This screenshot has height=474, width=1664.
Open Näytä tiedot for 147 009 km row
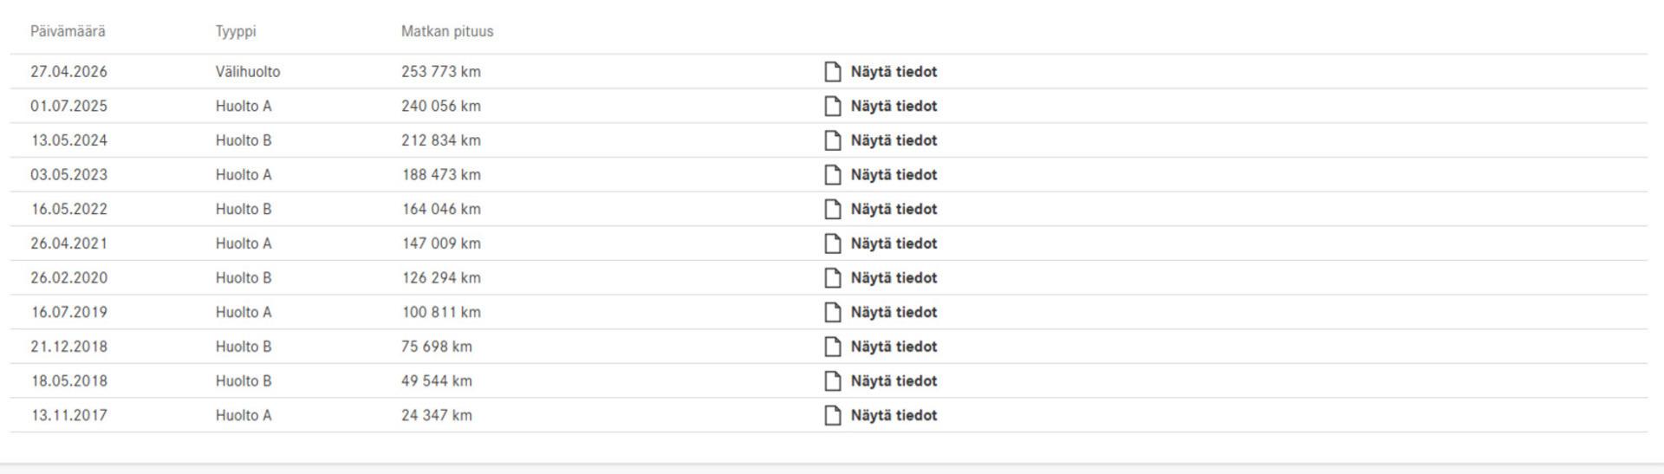(x=894, y=243)
